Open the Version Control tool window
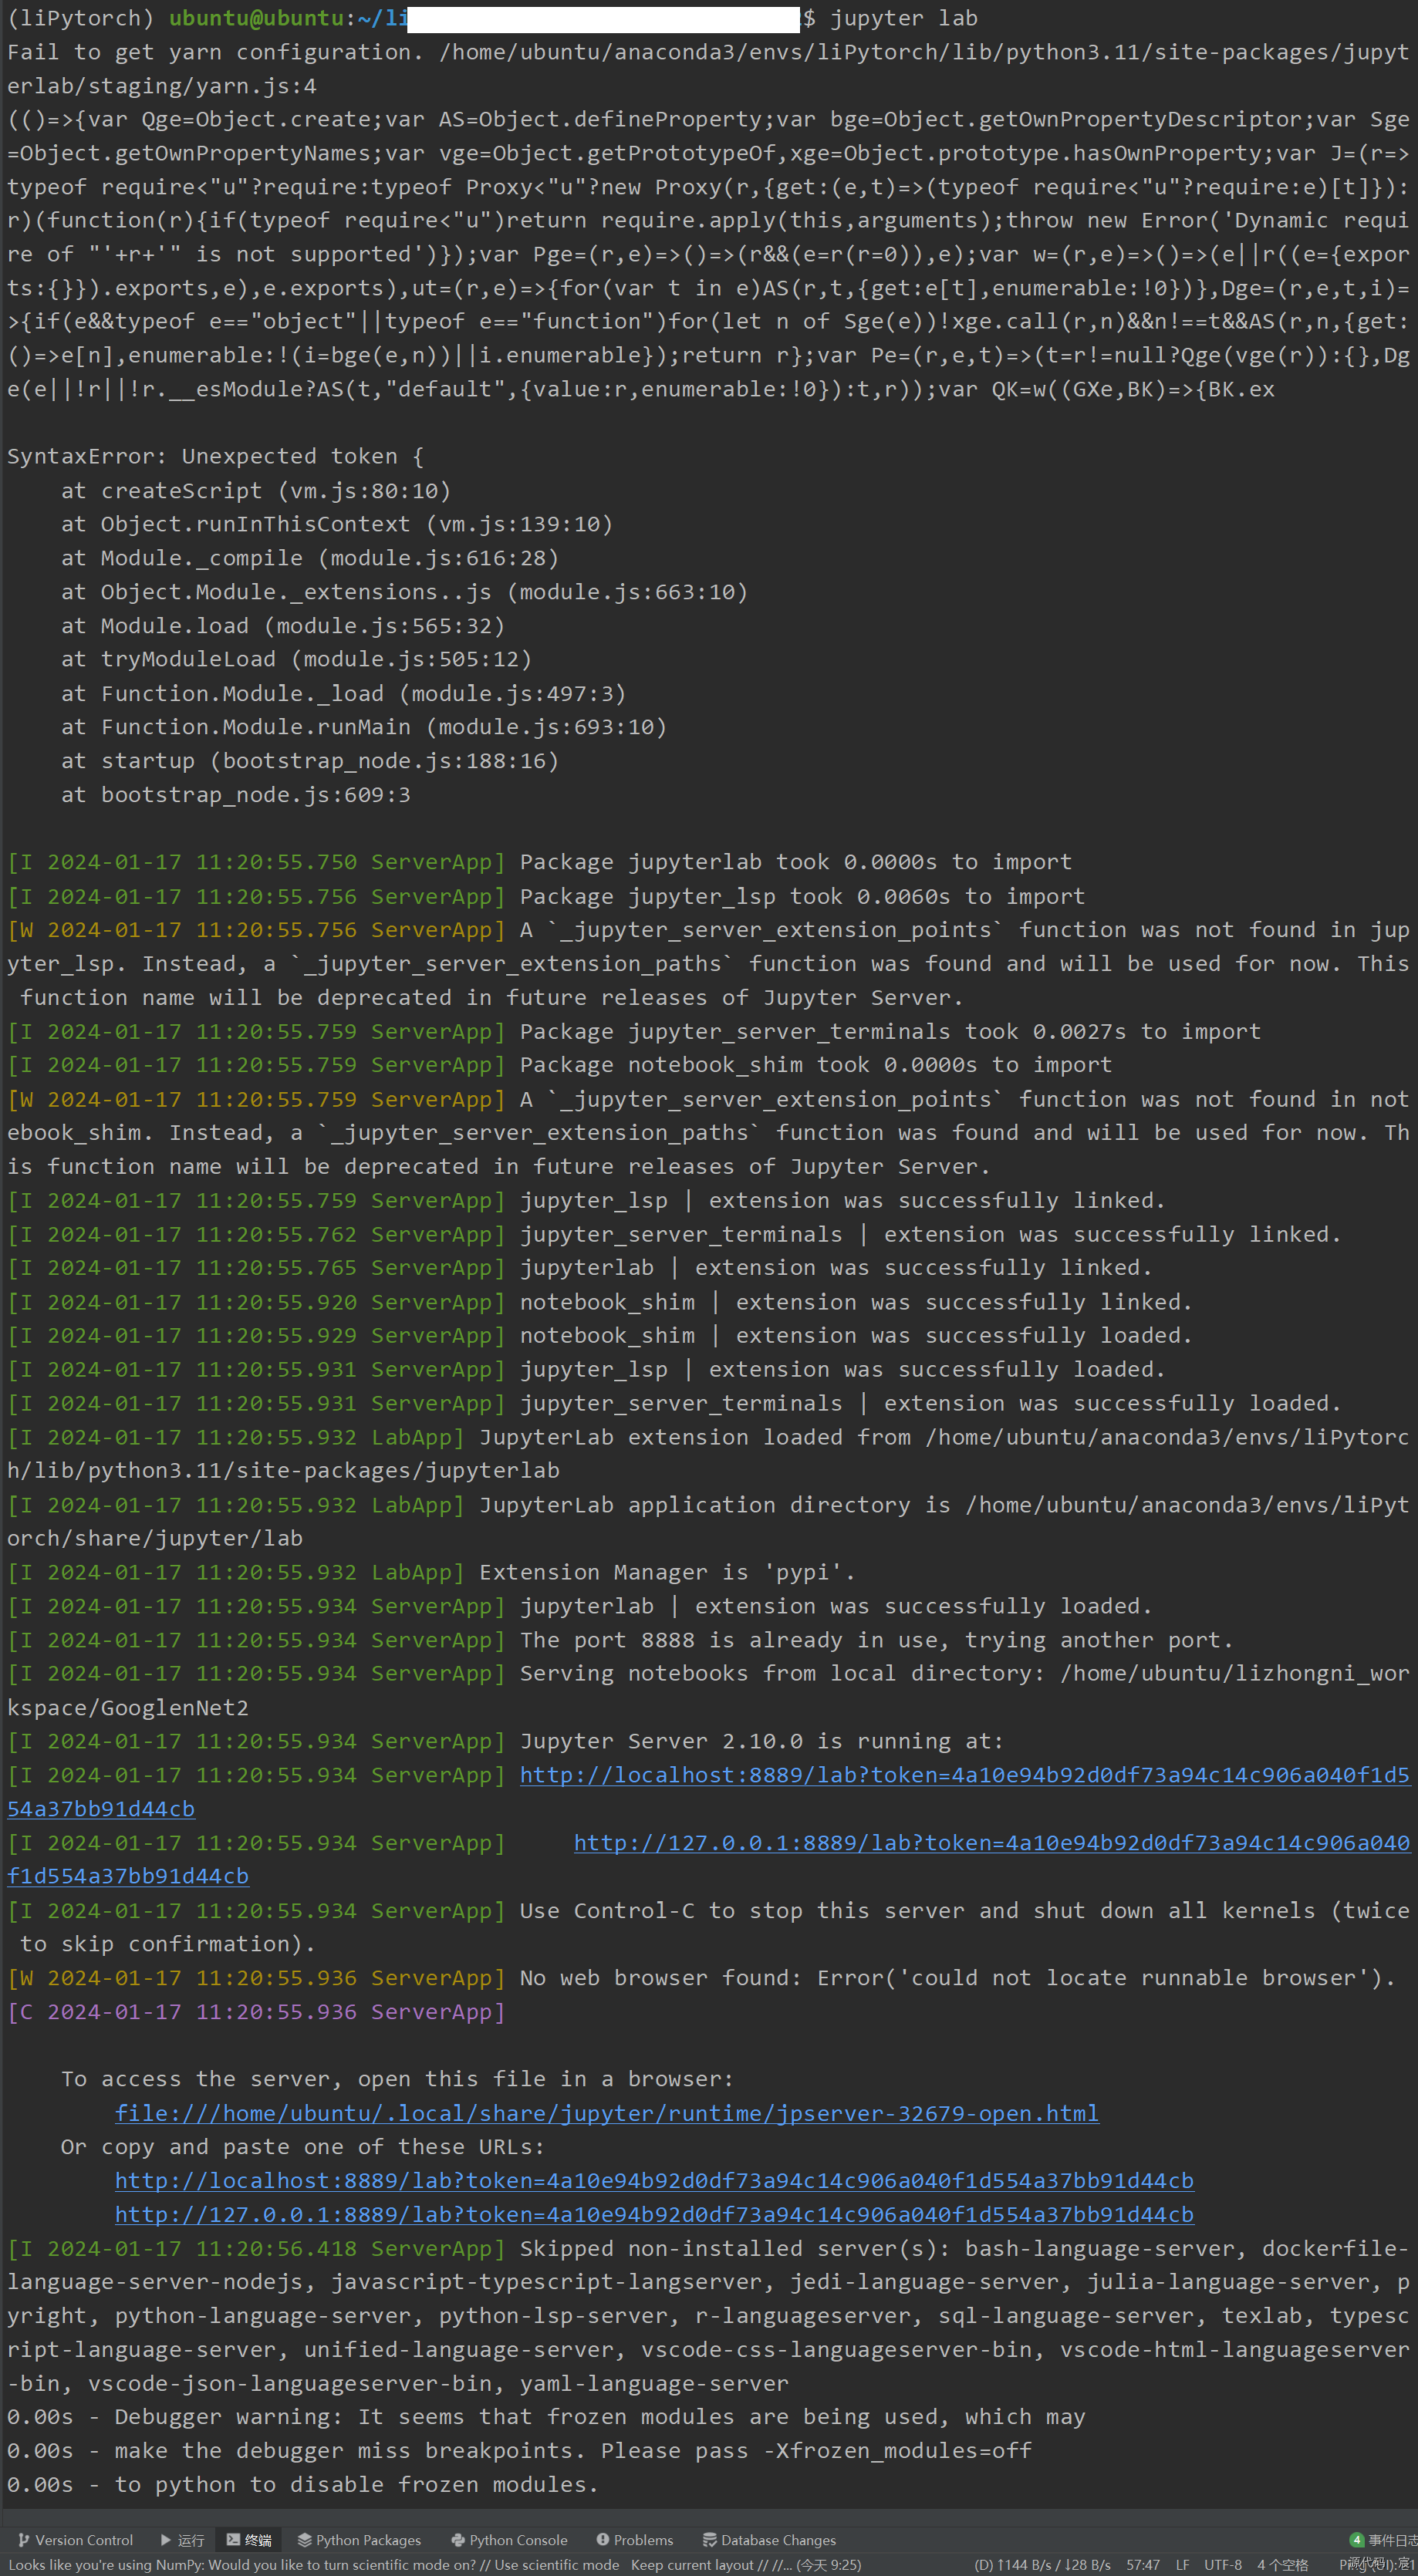Screen dimensions: 1418x2576 [75, 2540]
